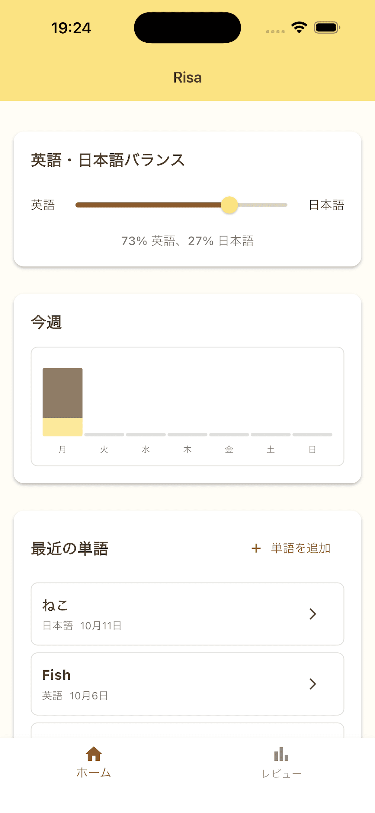The image size is (375, 813).
Task: Open ねこ entry via its chevron
Action: (312, 614)
